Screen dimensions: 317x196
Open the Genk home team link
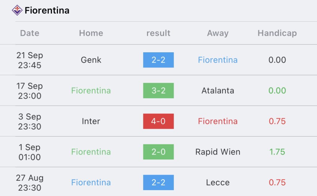click(x=91, y=60)
